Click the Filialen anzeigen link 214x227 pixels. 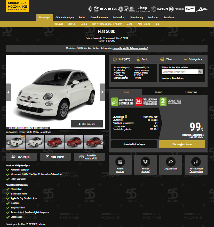[120, 170]
